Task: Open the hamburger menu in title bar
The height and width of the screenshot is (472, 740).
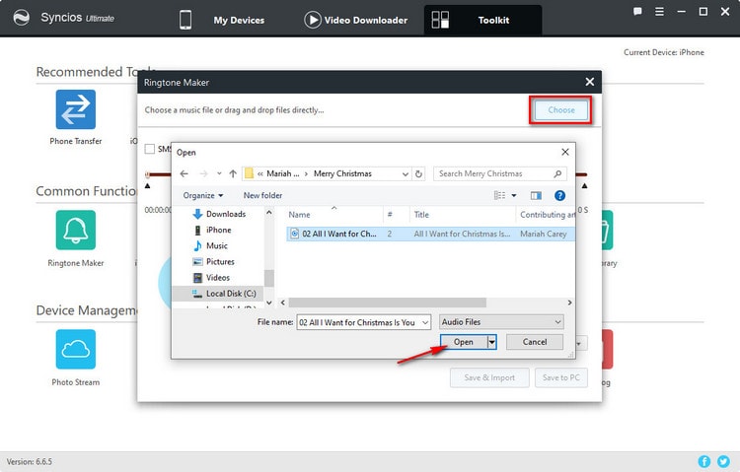Action: point(659,11)
